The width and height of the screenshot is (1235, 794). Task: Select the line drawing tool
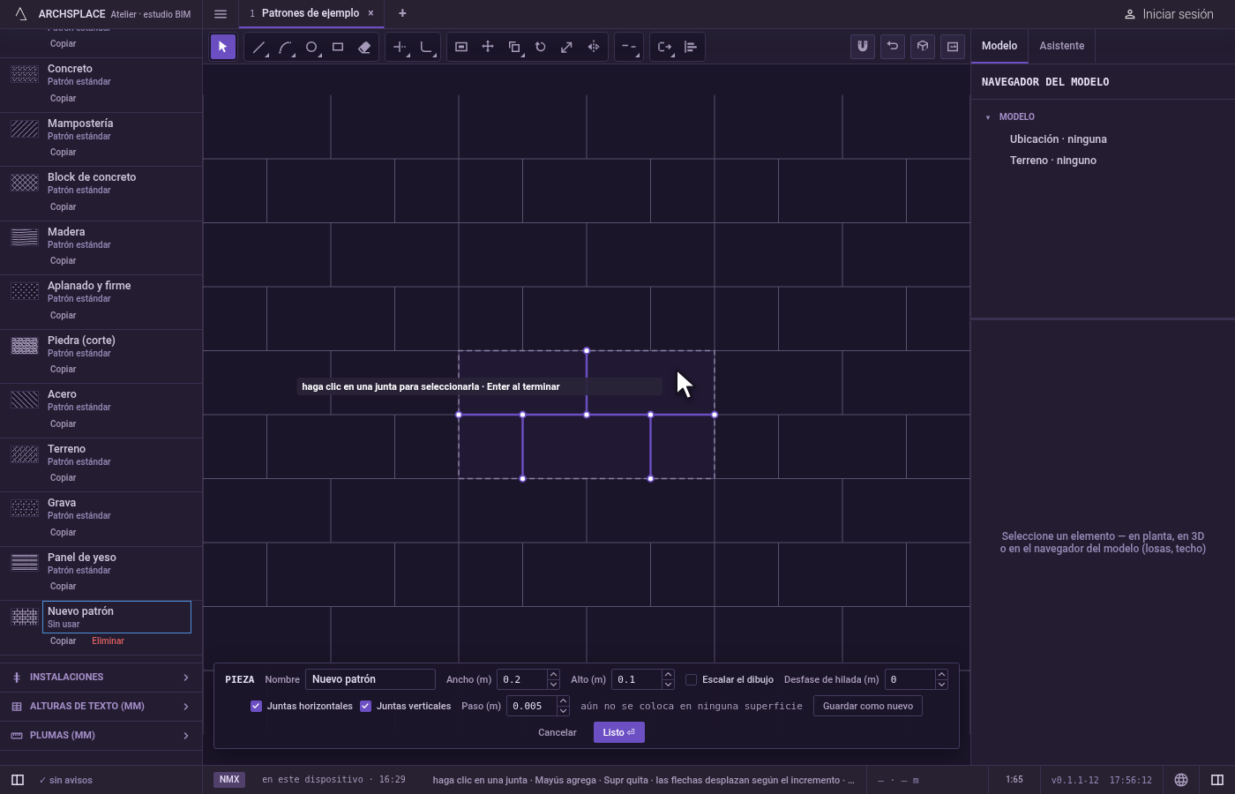click(258, 47)
